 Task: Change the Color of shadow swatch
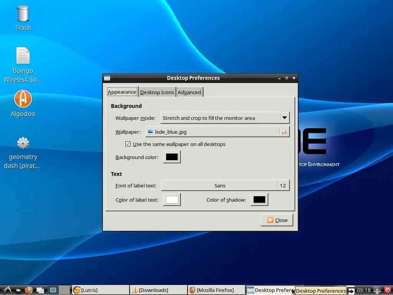click(x=259, y=200)
